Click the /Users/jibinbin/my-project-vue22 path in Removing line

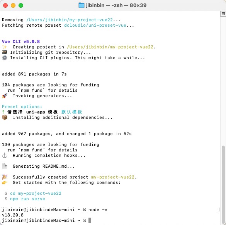click(70, 20)
